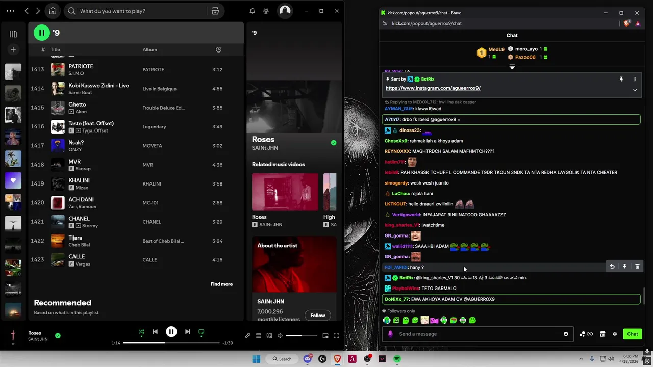Skip to next track
Image resolution: width=653 pixels, height=367 pixels.
(188, 332)
